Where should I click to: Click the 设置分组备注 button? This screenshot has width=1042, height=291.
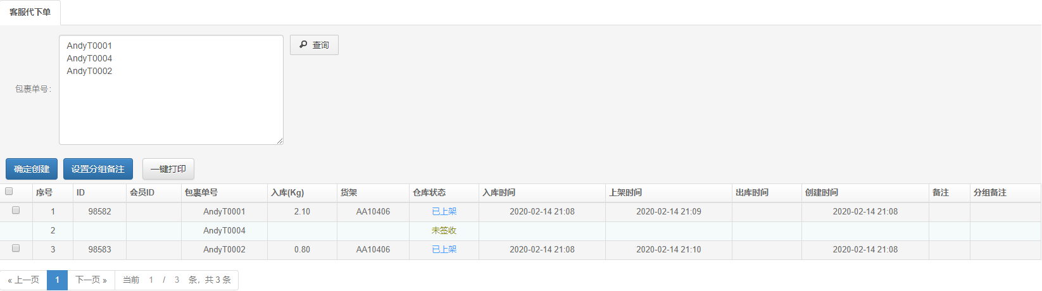(98, 169)
